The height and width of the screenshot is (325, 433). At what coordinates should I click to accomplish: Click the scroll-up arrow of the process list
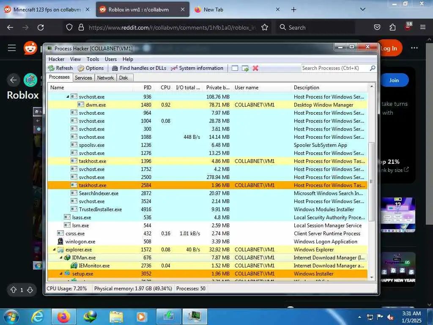371,86
